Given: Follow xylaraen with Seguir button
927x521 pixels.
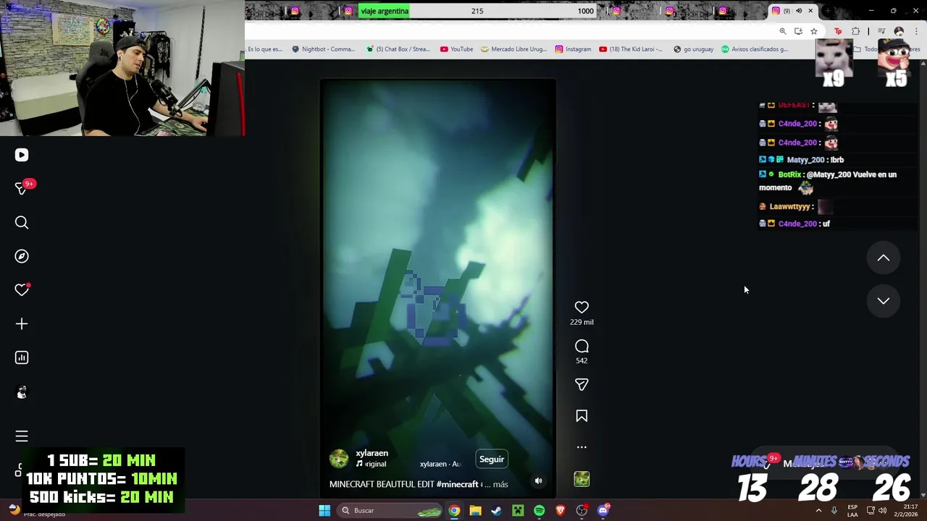Looking at the screenshot, I should (x=492, y=459).
